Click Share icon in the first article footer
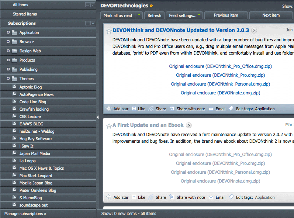The image size is (294, 218). pos(151,109)
